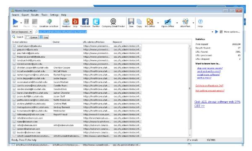This screenshot has width=252, height=151.
Task: Click the results list vertical scrollbar thumb
Action: tap(190, 88)
